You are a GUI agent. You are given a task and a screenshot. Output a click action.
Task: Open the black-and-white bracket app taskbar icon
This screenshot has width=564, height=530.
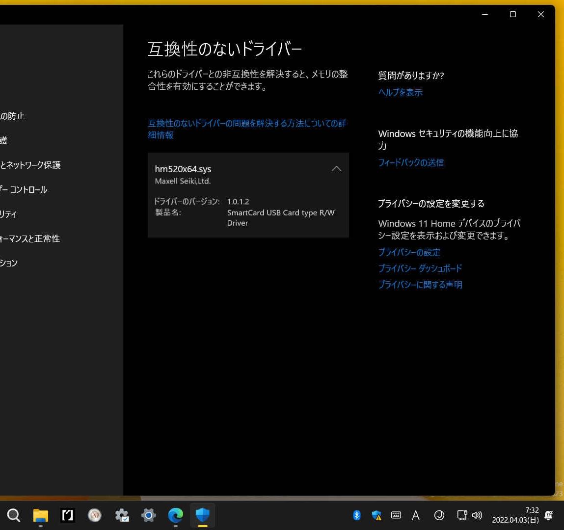pyautogui.click(x=68, y=515)
